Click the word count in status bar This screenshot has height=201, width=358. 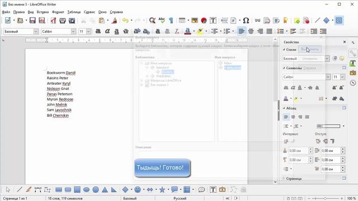[65, 199]
